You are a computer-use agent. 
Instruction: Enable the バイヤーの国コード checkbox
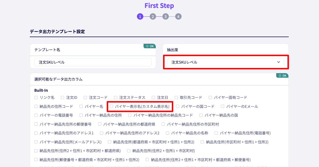coord(178,106)
